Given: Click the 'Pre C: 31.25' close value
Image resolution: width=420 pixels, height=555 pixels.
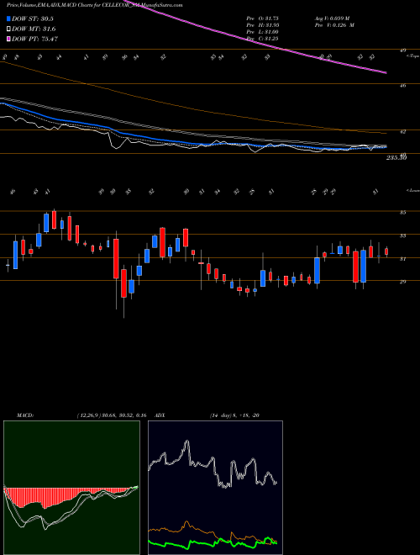Looking at the screenshot, I should (263, 38).
